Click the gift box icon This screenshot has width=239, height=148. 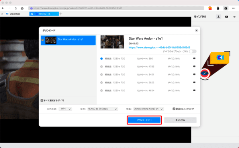(x=210, y=8)
